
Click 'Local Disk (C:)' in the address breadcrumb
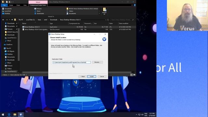(x=30, y=20)
